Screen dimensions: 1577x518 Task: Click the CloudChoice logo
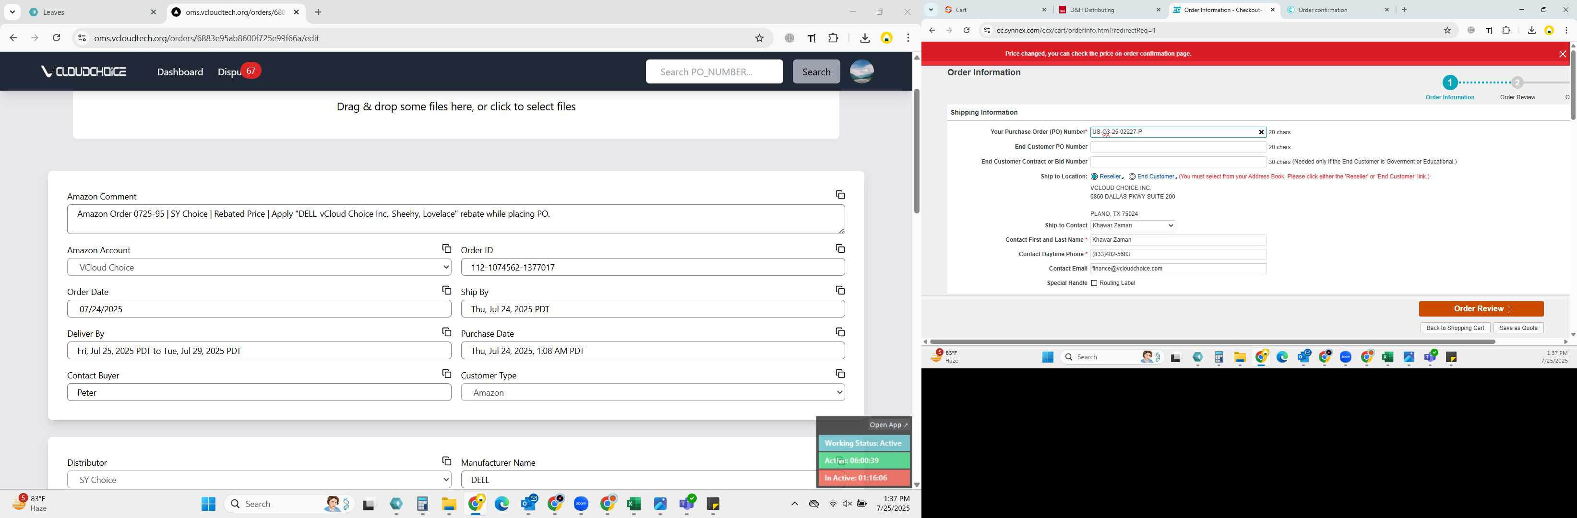[x=84, y=71]
